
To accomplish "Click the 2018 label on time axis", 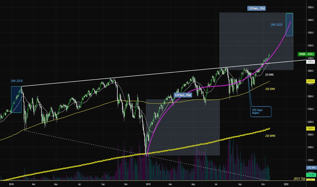I will (x=11, y=184).
